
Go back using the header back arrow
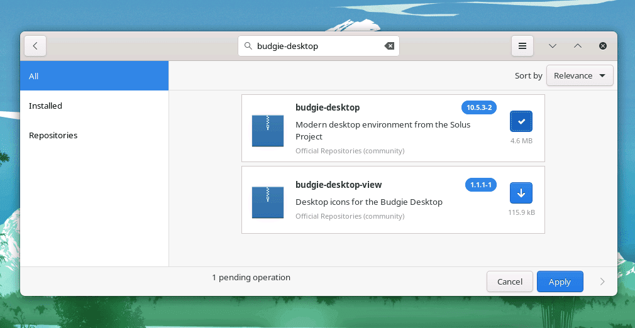[x=35, y=46]
